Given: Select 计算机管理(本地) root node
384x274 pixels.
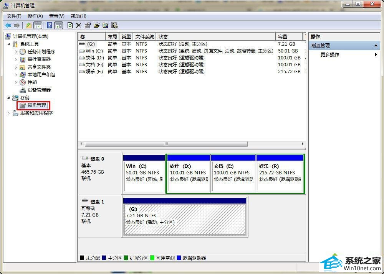Looking at the screenshot, I should (x=30, y=36).
